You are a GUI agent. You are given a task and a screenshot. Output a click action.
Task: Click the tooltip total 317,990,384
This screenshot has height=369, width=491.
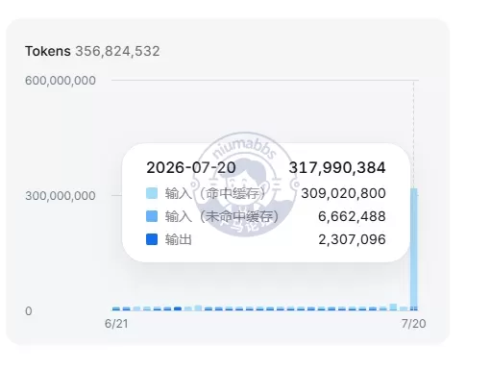(x=337, y=167)
